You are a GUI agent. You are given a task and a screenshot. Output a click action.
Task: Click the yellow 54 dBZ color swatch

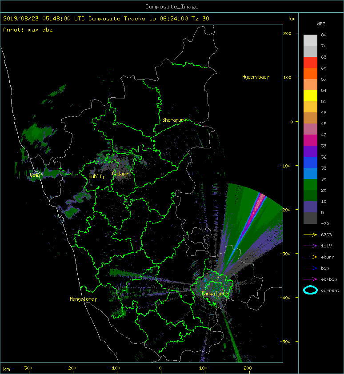[x=310, y=96]
